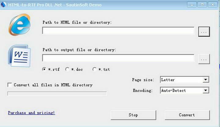The width and height of the screenshot is (220, 127).
Task: Click the 'Path to HTML file or directory:' label
Action: pos(77,22)
